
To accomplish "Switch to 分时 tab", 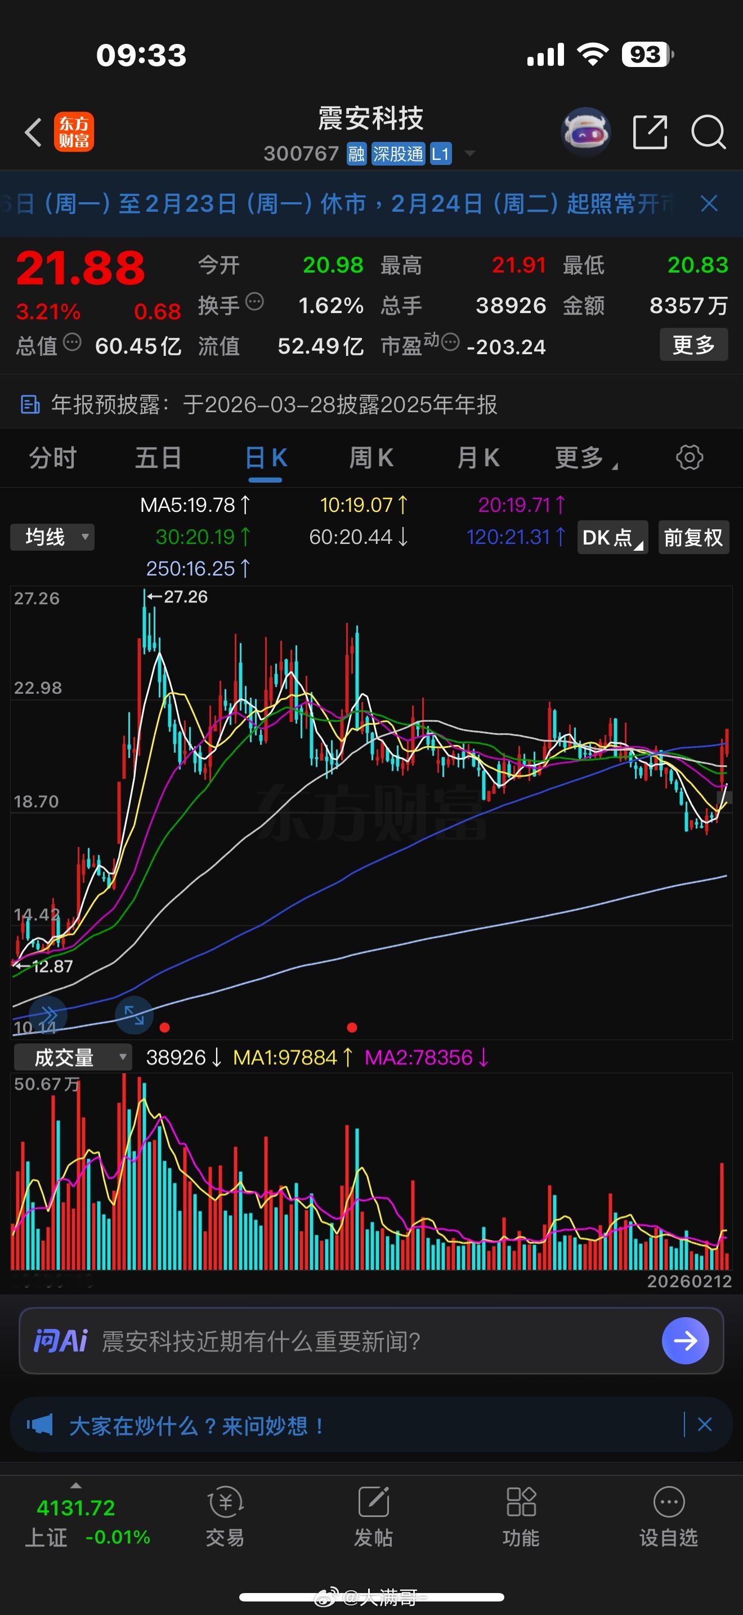I will point(52,458).
